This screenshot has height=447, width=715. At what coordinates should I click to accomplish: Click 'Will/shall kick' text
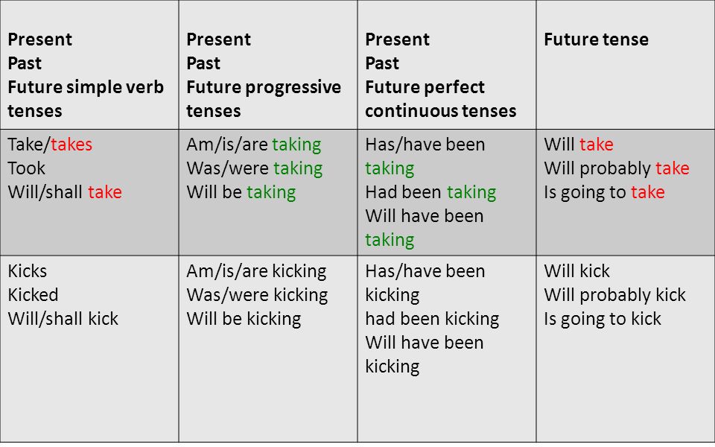pos(63,318)
